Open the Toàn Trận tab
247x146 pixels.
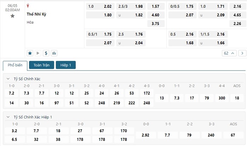[x=41, y=65]
